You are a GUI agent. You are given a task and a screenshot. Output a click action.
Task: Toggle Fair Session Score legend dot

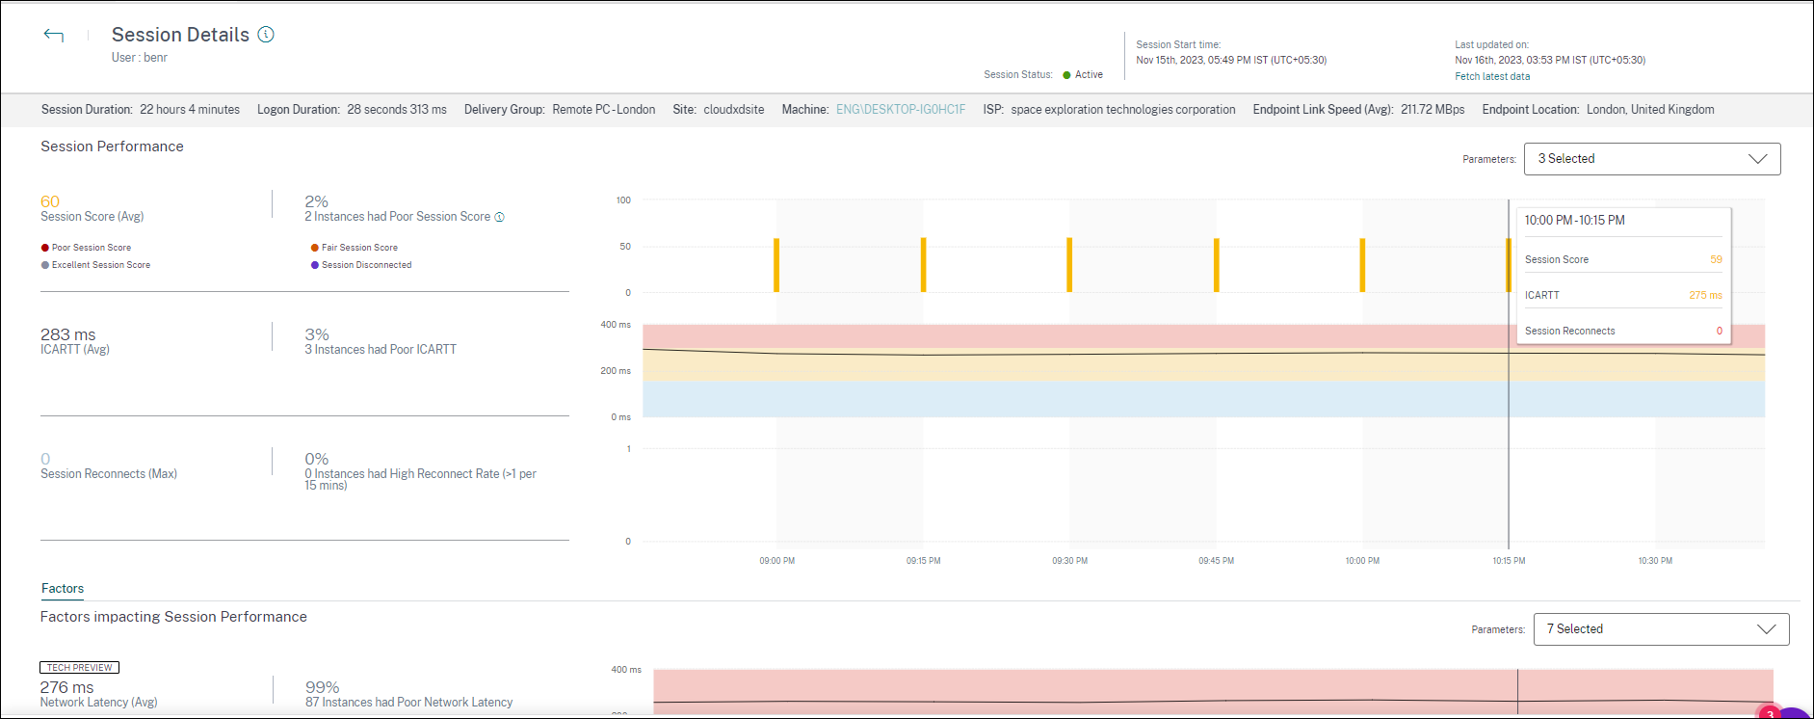pos(315,248)
